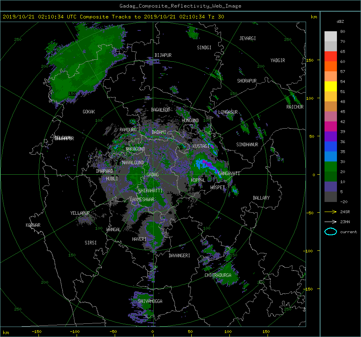361x337 pixels.
Task: Click the 100 tick on the bottom axis
Action: (x=228, y=331)
